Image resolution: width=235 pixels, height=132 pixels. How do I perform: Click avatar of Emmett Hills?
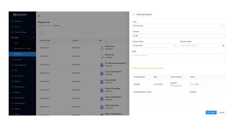click(x=102, y=81)
